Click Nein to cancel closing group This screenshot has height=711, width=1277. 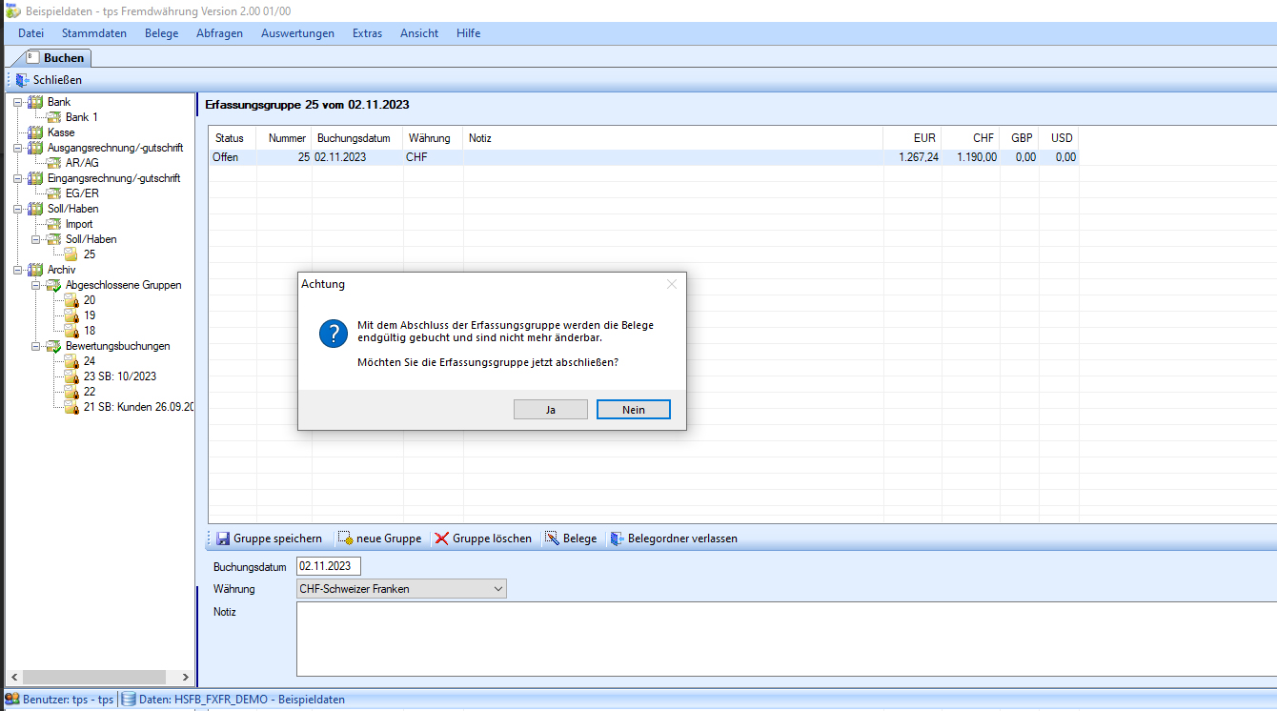click(633, 410)
